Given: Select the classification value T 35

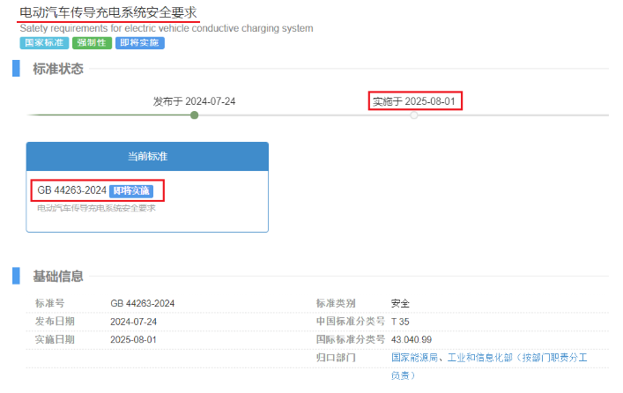Looking at the screenshot, I should [400, 322].
